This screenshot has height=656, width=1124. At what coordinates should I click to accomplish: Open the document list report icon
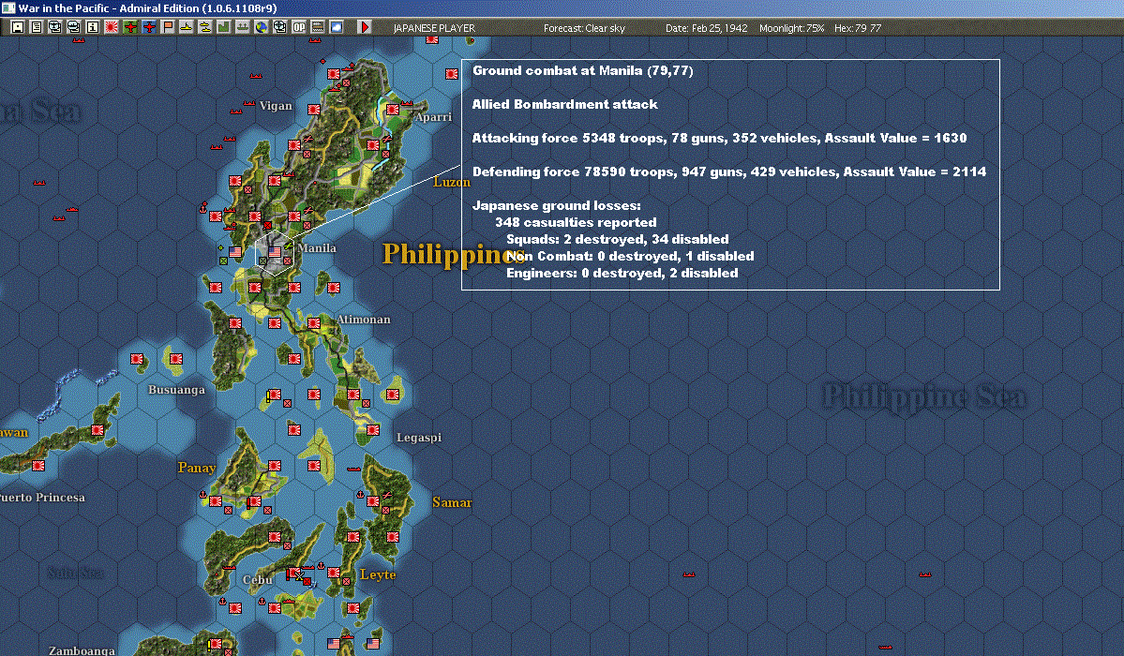36,26
